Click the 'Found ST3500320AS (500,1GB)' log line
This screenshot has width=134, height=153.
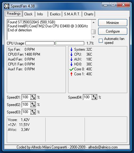coord(31,22)
